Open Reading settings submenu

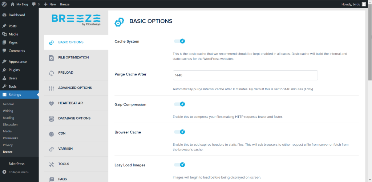pyautogui.click(x=8, y=117)
